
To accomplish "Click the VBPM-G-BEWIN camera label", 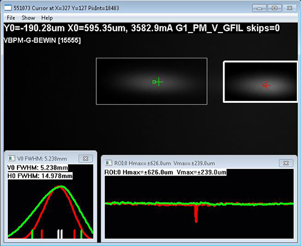I will point(42,40).
